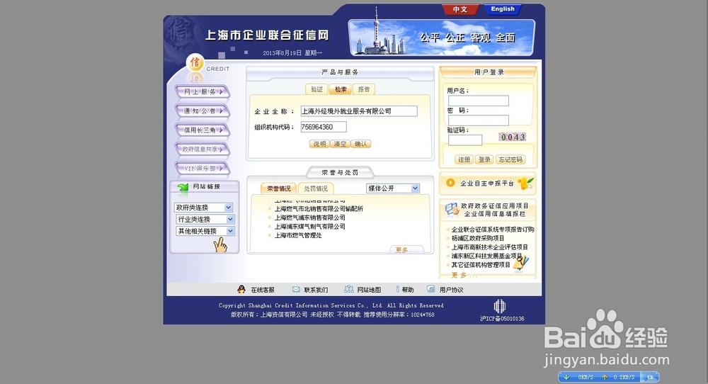
Task: Focus the 密码 input field
Action: pyautogui.click(x=479, y=120)
